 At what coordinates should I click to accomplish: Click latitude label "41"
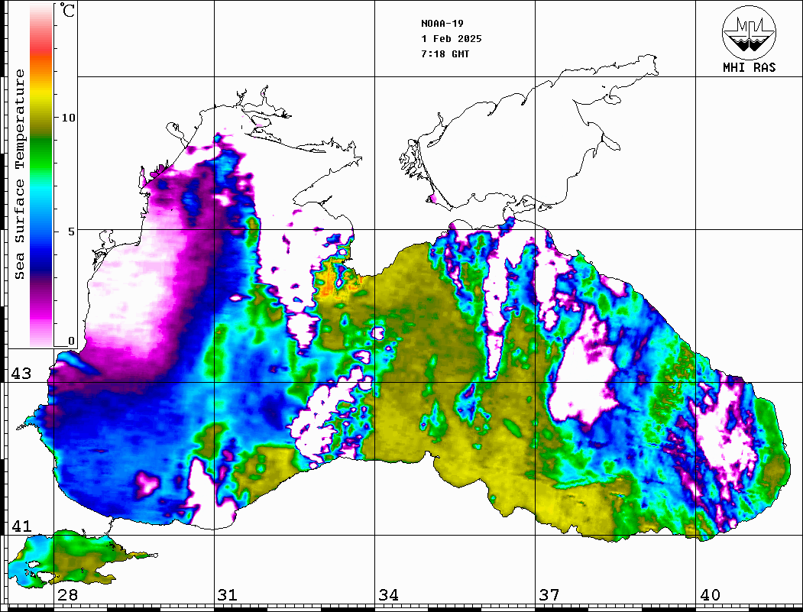click(x=21, y=526)
